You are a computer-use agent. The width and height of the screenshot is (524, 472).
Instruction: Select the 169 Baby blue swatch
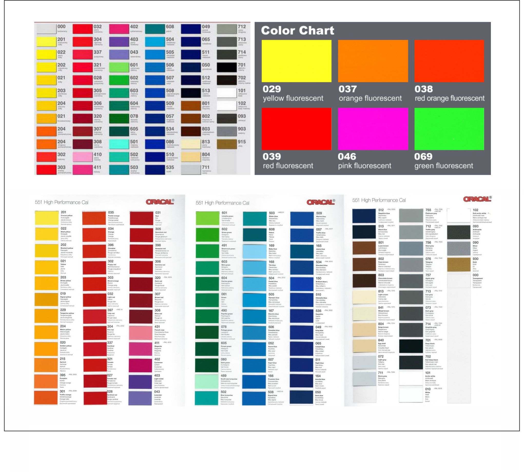(255, 251)
